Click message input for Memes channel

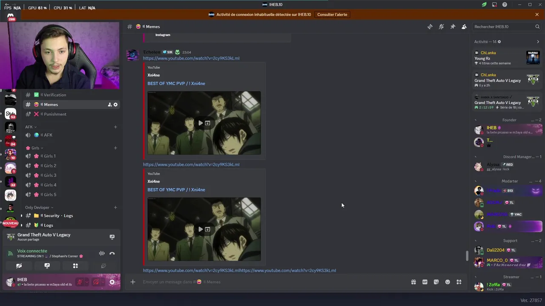click(272, 282)
